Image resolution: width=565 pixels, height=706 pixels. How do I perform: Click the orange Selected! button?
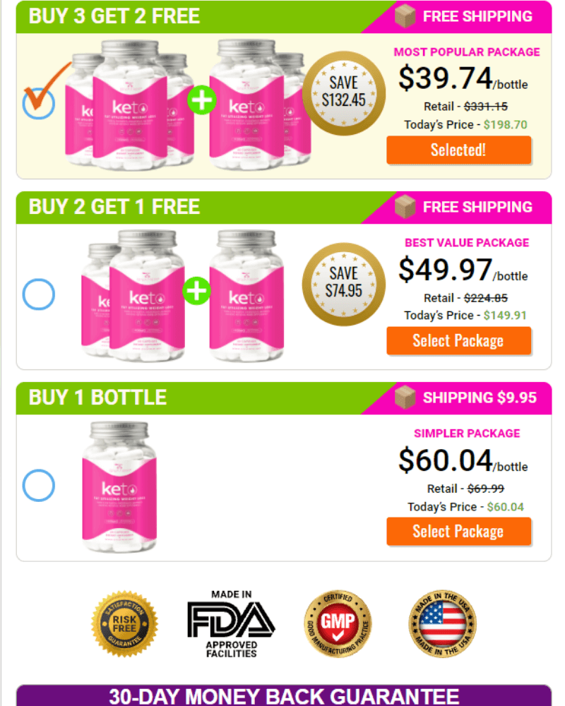click(458, 150)
